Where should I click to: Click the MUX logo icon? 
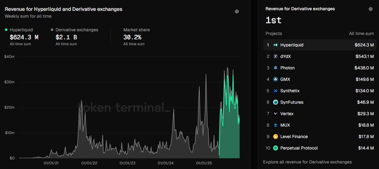pyautogui.click(x=275, y=125)
